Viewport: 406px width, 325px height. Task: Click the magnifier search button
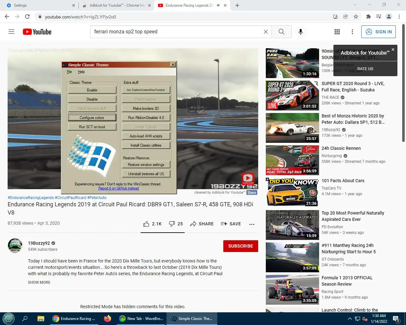coord(281,32)
